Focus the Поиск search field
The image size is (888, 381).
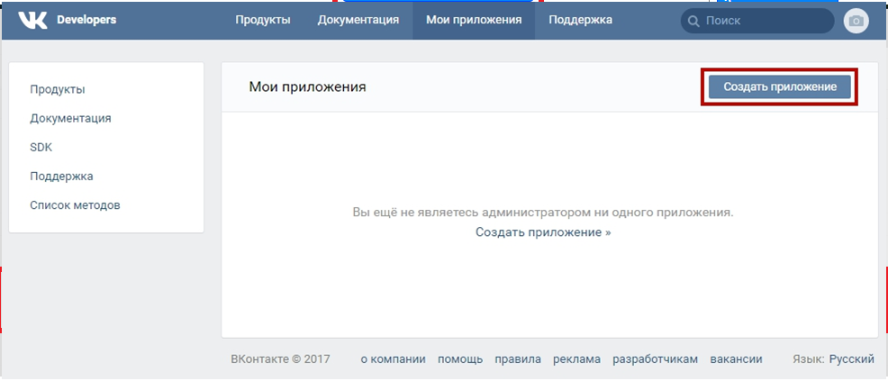click(x=757, y=21)
